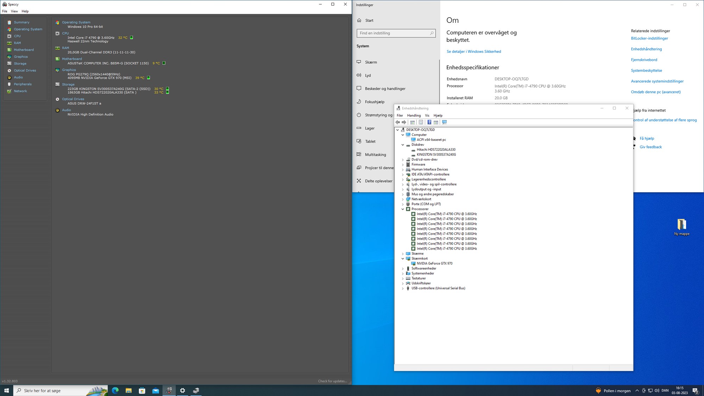
Task: Click the scan hardware monitor toolbar icon
Action: pos(444,122)
